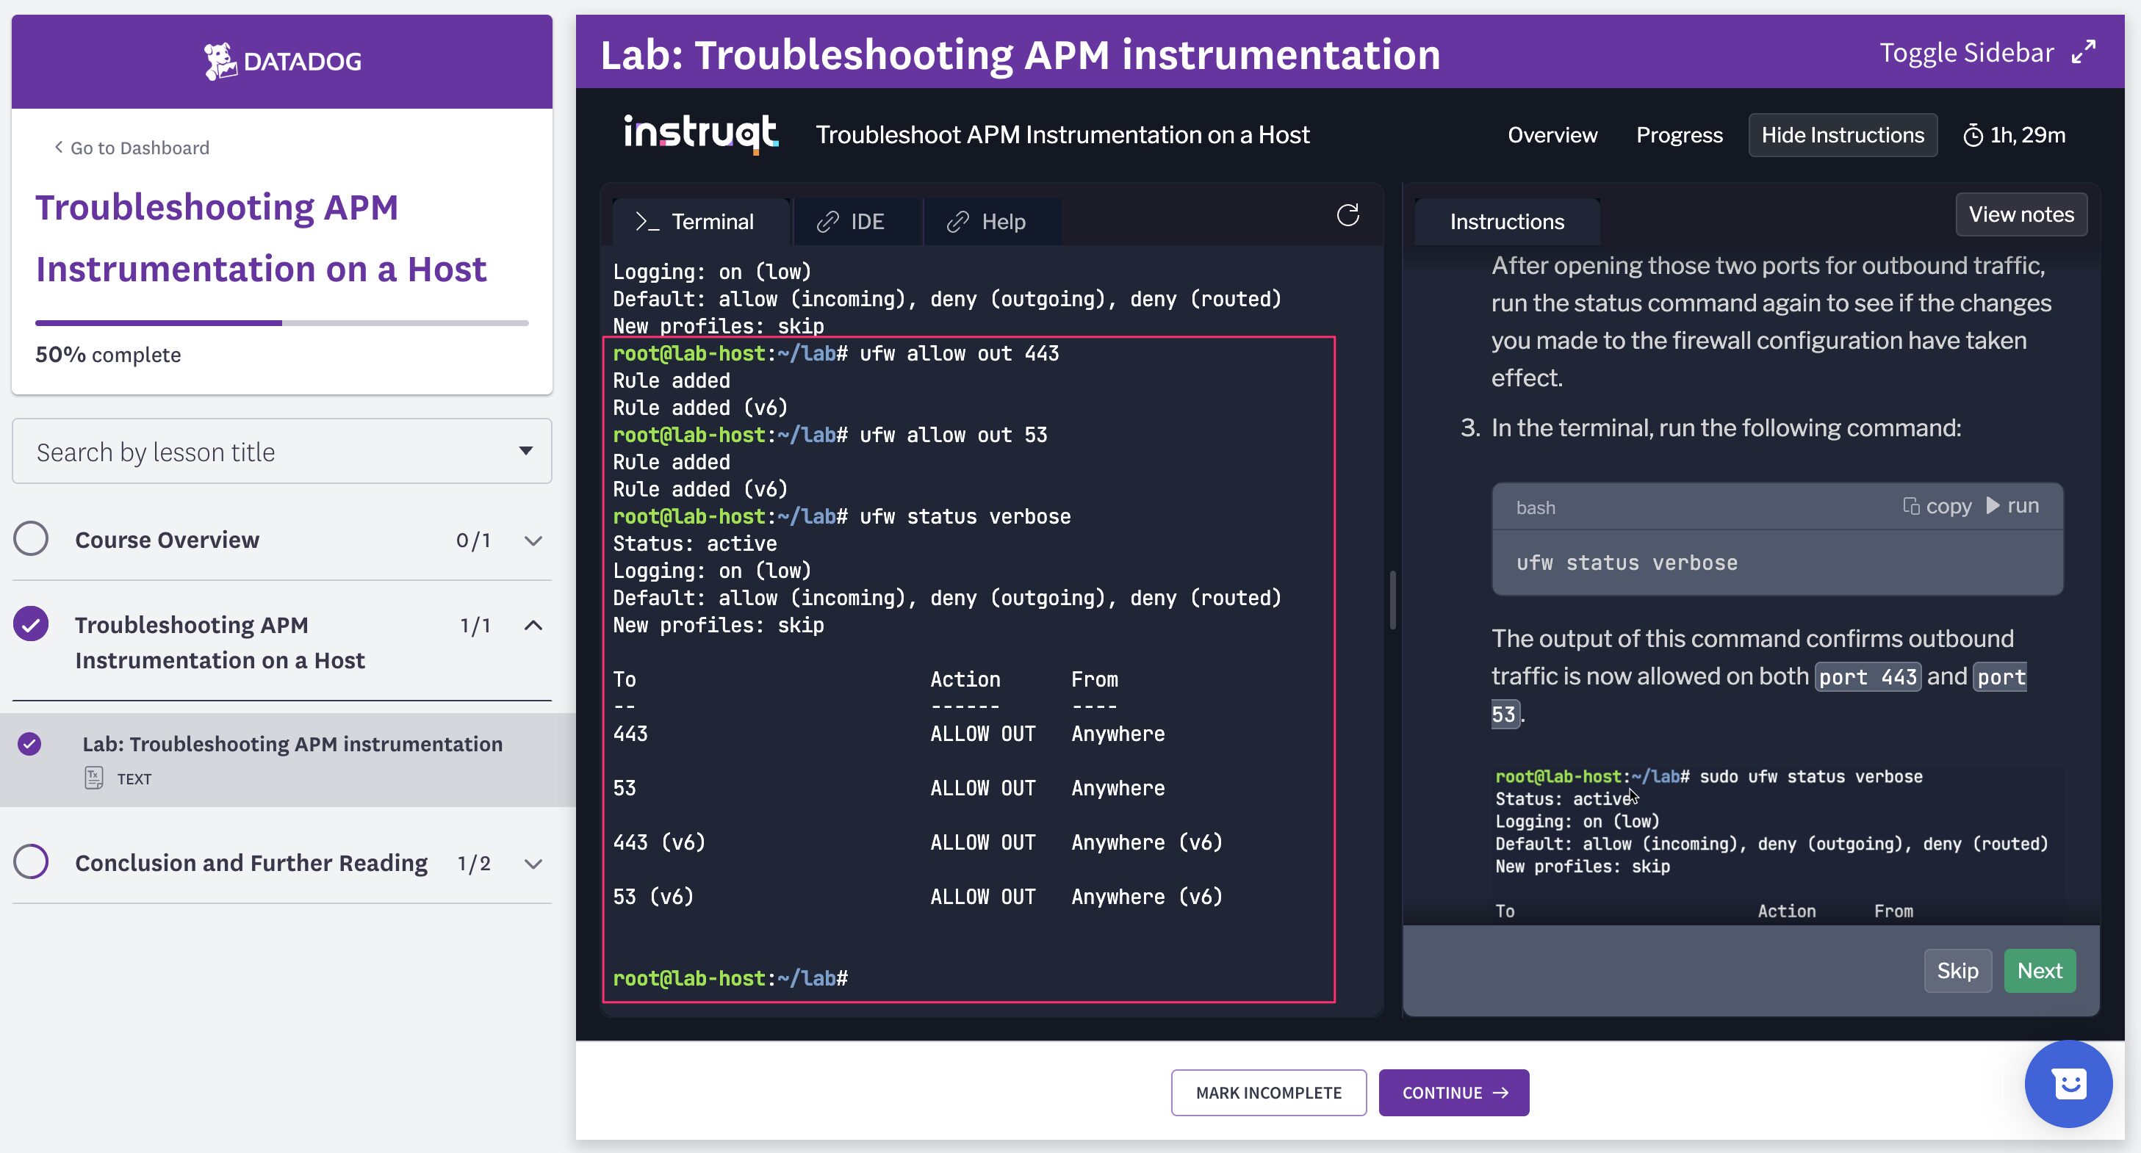The image size is (2141, 1153).
Task: Toggle the Lab lesson completion checkmark
Action: [x=29, y=743]
